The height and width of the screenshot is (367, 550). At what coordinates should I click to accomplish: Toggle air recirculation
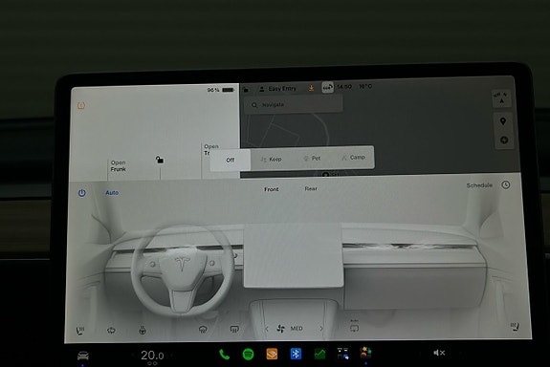click(x=111, y=331)
